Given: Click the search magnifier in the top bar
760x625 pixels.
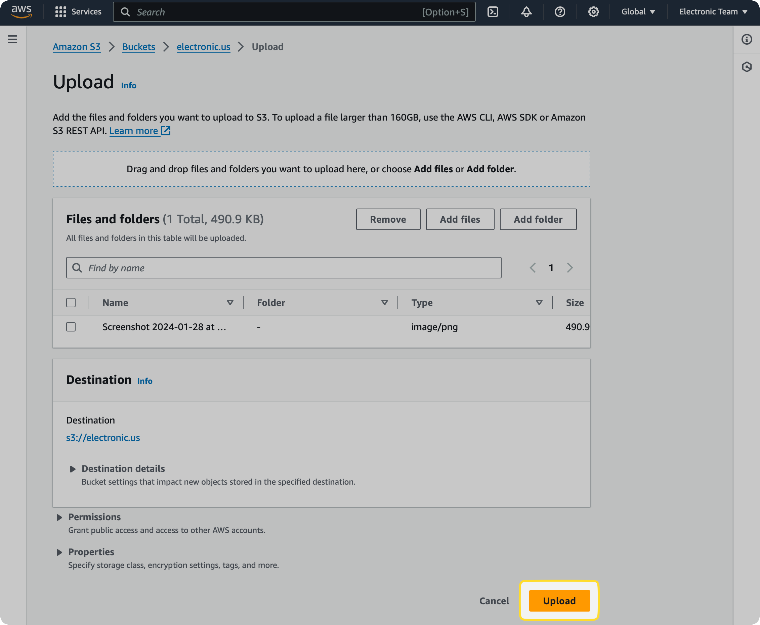Looking at the screenshot, I should 126,12.
